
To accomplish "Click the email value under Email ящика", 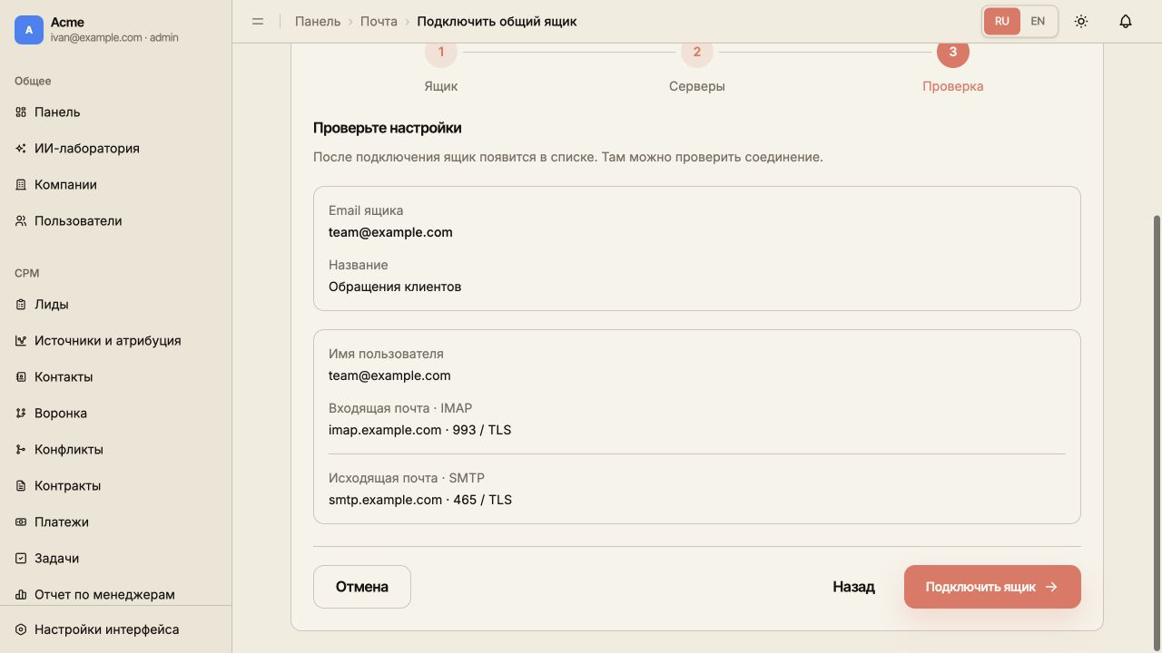I will click(390, 232).
